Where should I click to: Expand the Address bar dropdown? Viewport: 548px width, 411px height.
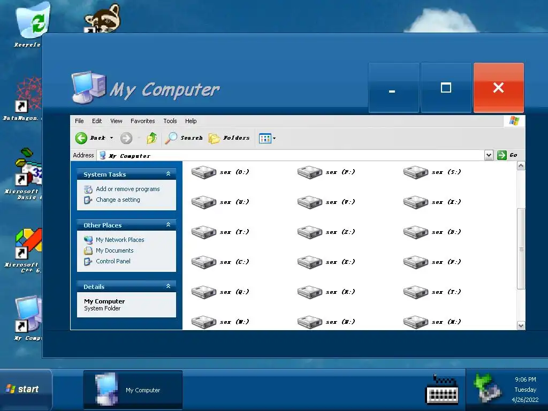[x=489, y=155]
